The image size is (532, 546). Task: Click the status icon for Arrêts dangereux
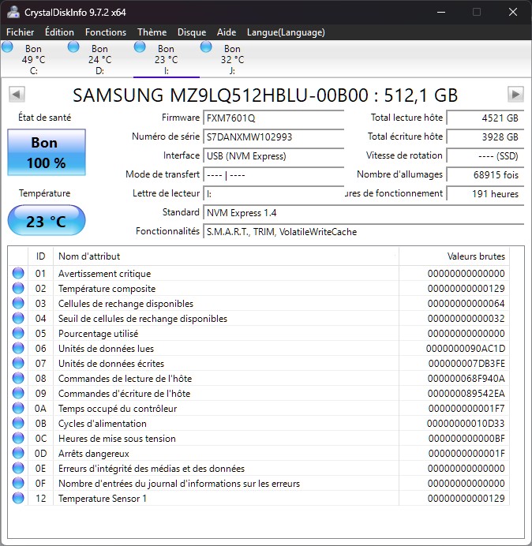click(18, 454)
